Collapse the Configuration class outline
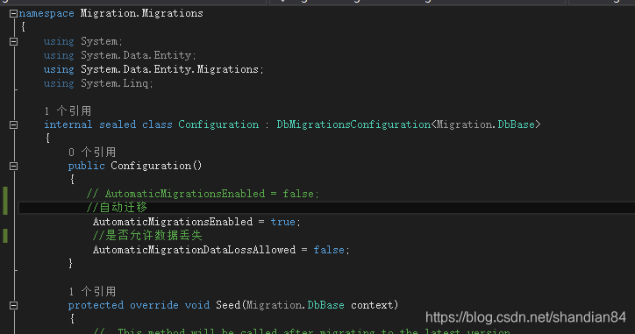 point(13,125)
